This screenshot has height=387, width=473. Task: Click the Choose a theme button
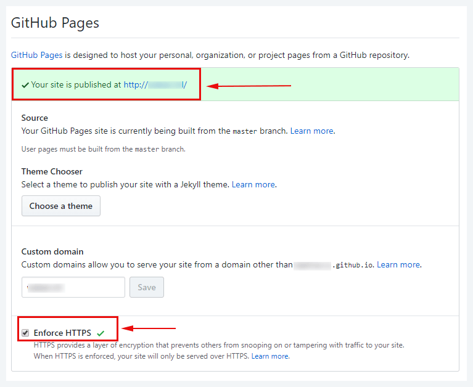(x=61, y=206)
